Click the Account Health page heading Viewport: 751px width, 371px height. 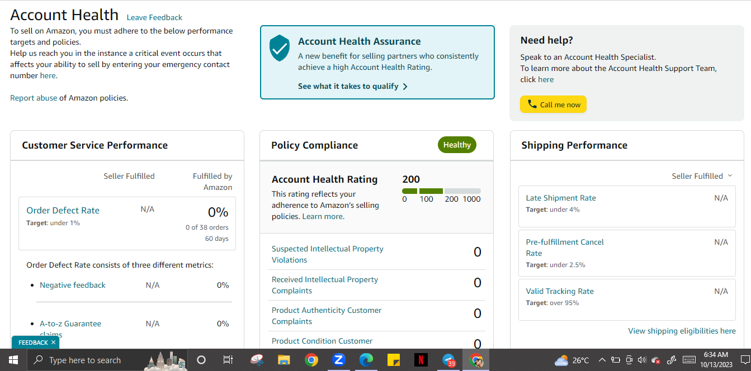point(64,15)
